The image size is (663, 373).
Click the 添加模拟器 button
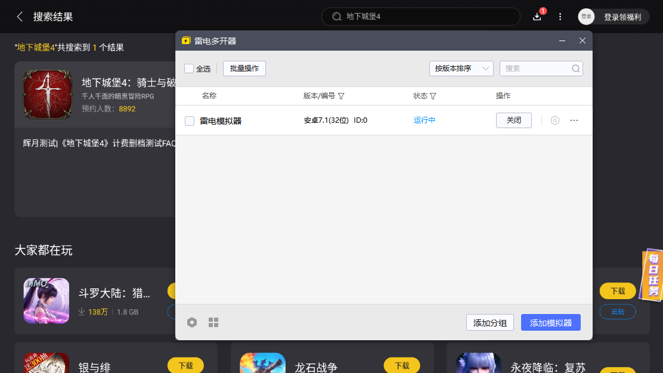click(550, 323)
